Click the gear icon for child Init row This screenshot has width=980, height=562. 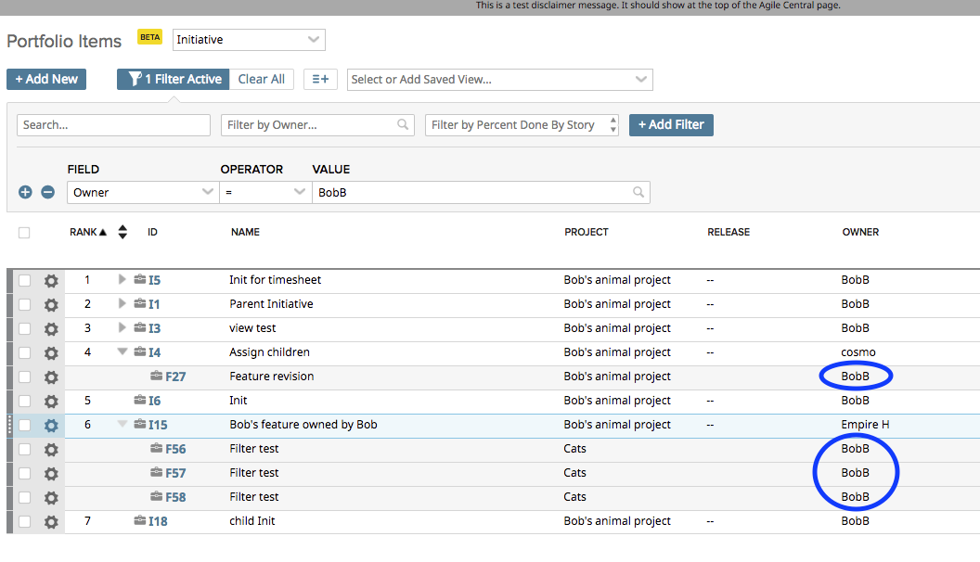(51, 521)
